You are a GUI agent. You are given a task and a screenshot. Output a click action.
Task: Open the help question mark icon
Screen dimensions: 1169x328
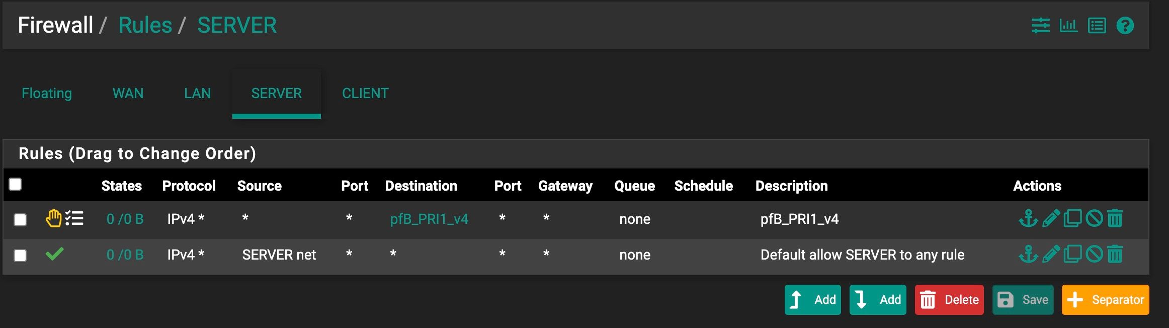[1125, 25]
